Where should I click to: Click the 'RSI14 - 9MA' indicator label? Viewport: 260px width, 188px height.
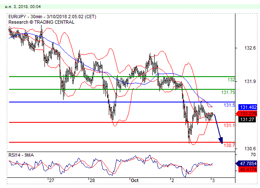tap(21, 155)
